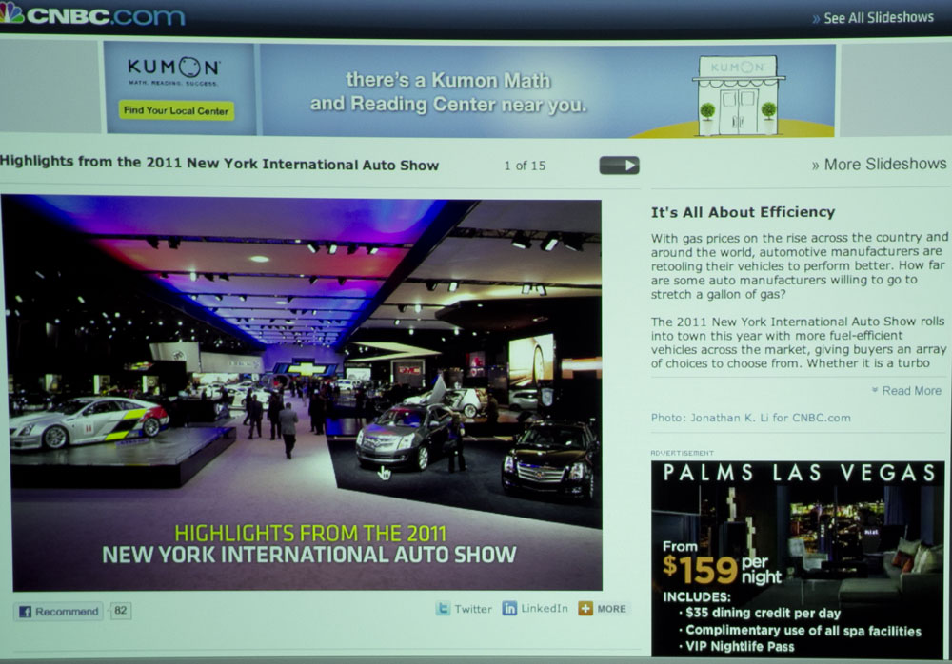This screenshot has width=952, height=664.
Task: Click the Kumon storefront illustration
Action: coord(738,95)
